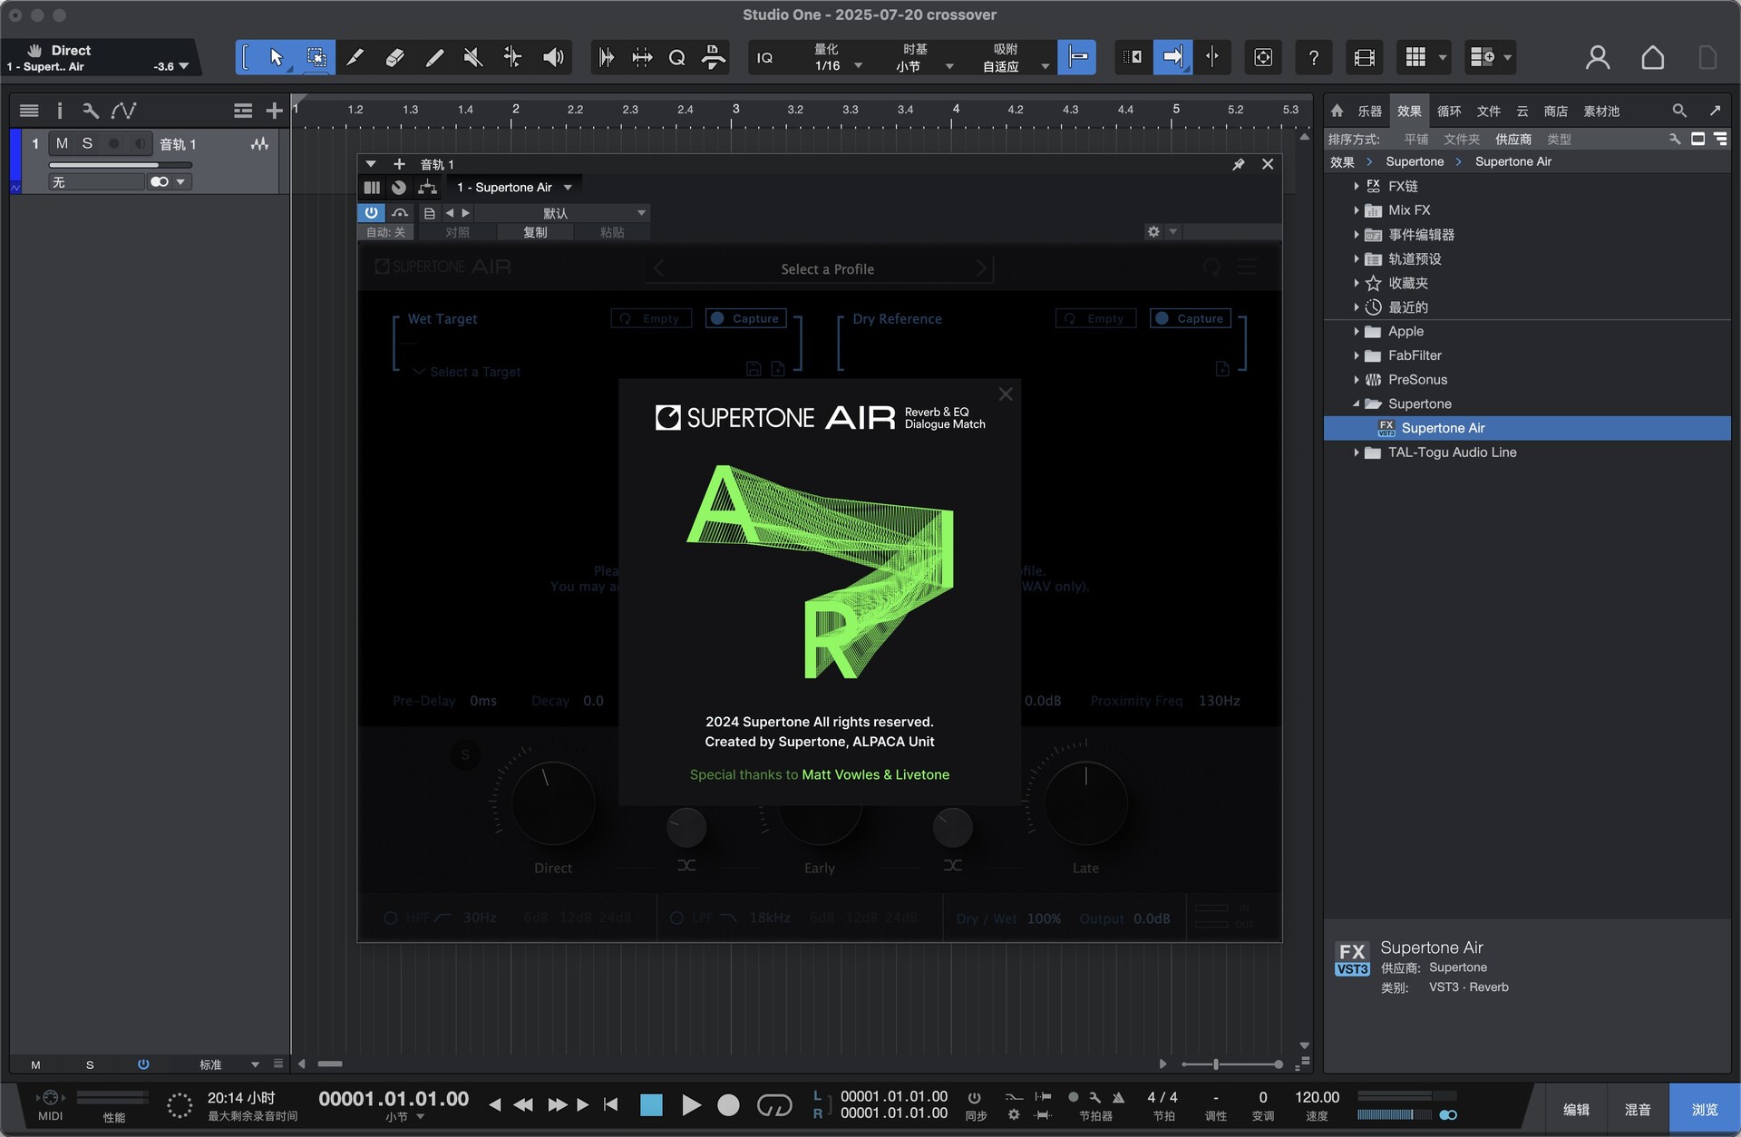Open snap 自适应 dropdown
Screen dimensions: 1741x1137
pos(1014,65)
